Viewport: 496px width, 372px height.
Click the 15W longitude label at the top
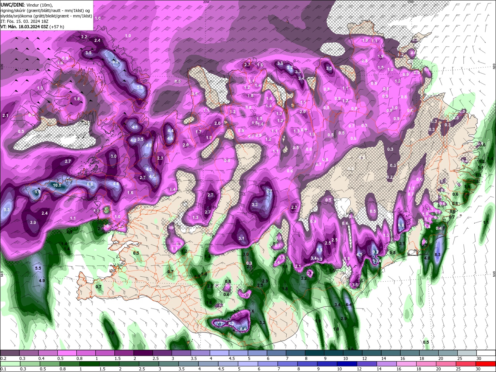[411, 2]
